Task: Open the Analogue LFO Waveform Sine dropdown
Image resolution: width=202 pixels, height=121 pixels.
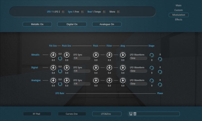Action: tap(138, 84)
